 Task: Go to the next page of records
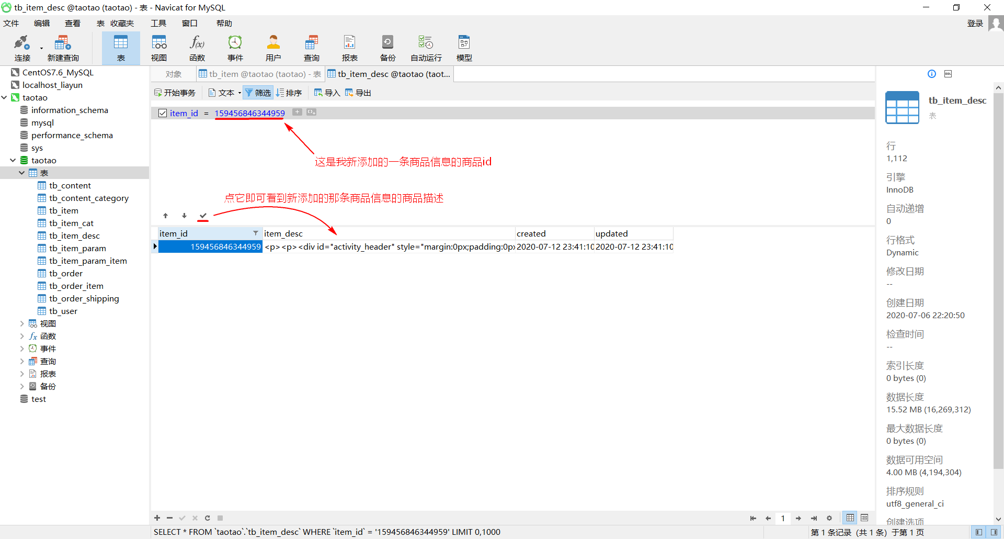pyautogui.click(x=798, y=518)
